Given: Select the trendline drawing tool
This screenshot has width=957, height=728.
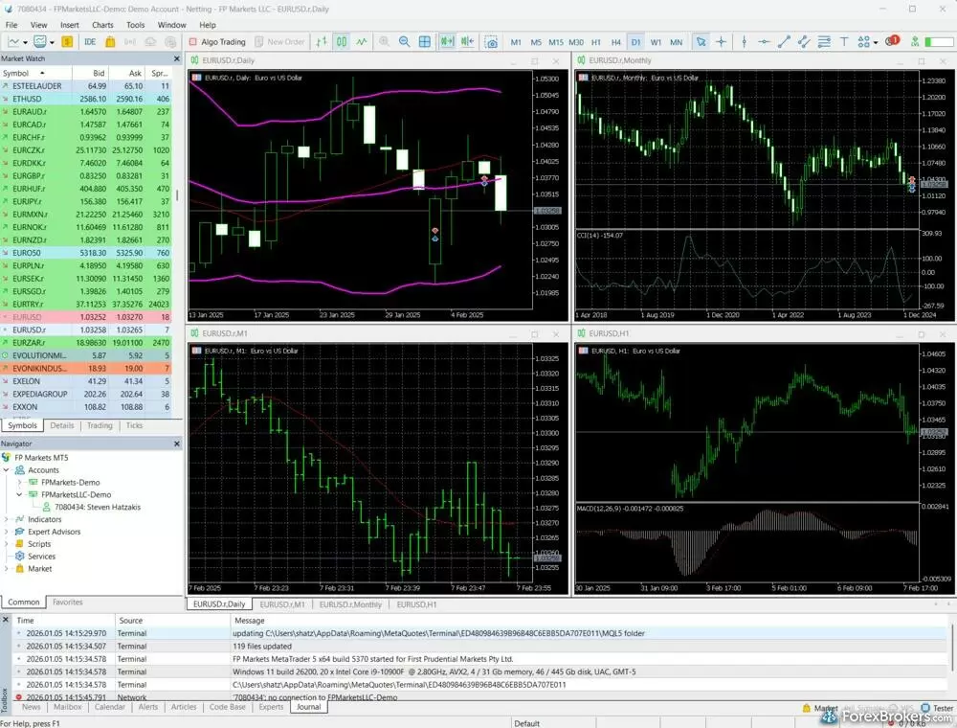Looking at the screenshot, I should [785, 41].
